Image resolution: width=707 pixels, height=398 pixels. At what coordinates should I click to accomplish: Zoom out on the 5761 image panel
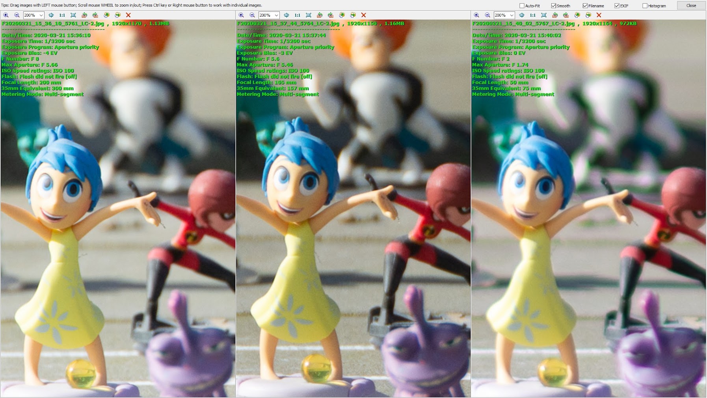(17, 15)
